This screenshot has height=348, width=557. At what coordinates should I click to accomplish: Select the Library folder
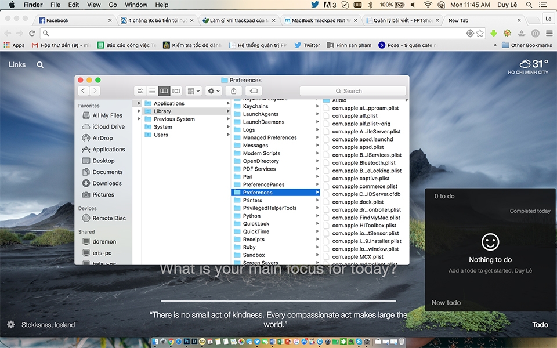[186, 111]
